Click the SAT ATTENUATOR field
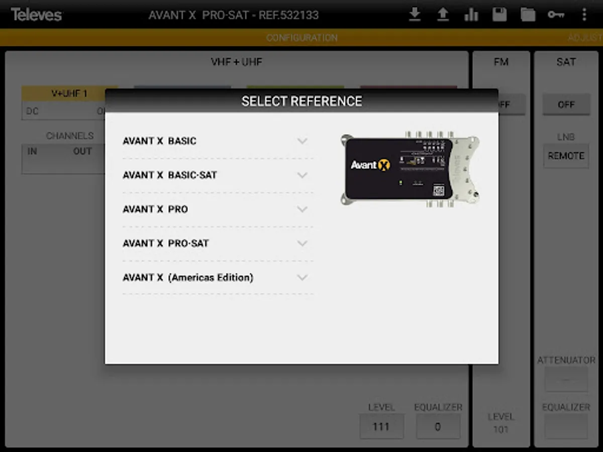The height and width of the screenshot is (452, 603). pyautogui.click(x=566, y=379)
